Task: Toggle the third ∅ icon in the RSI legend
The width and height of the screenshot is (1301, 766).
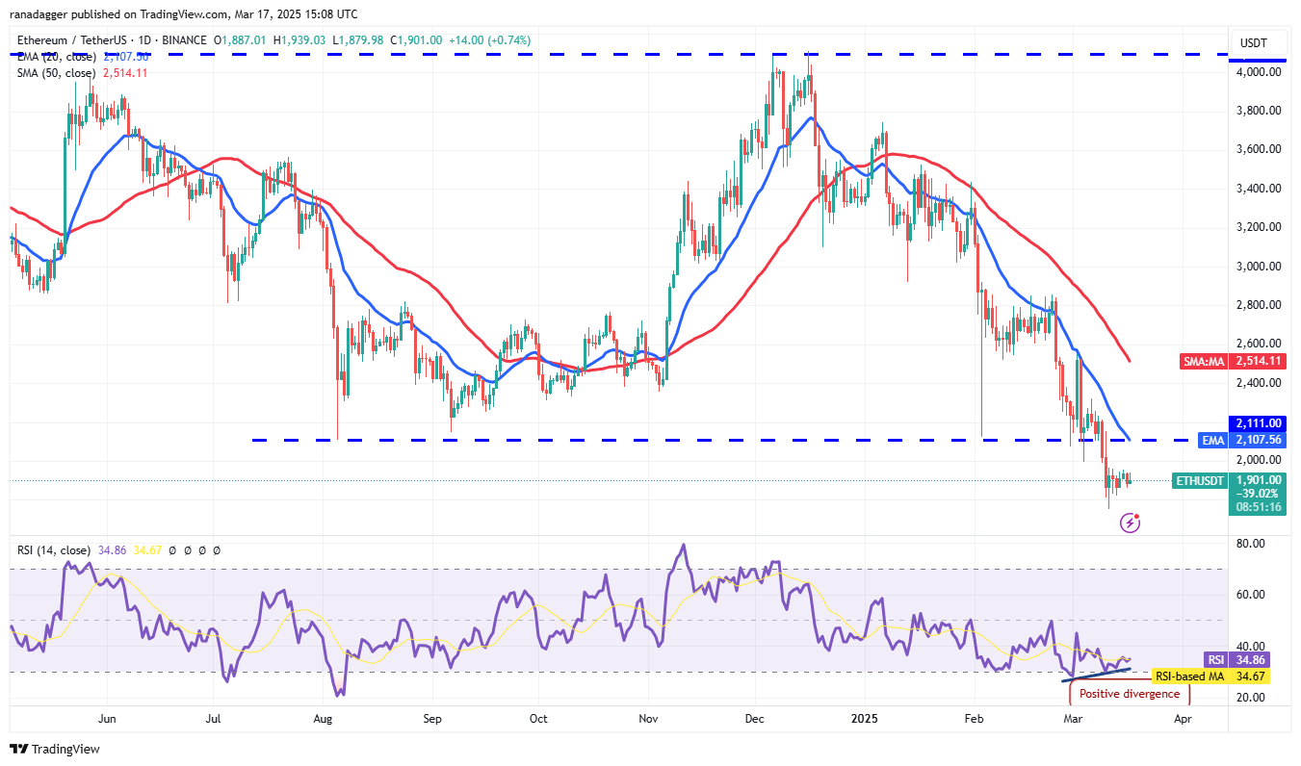Action: point(202,550)
